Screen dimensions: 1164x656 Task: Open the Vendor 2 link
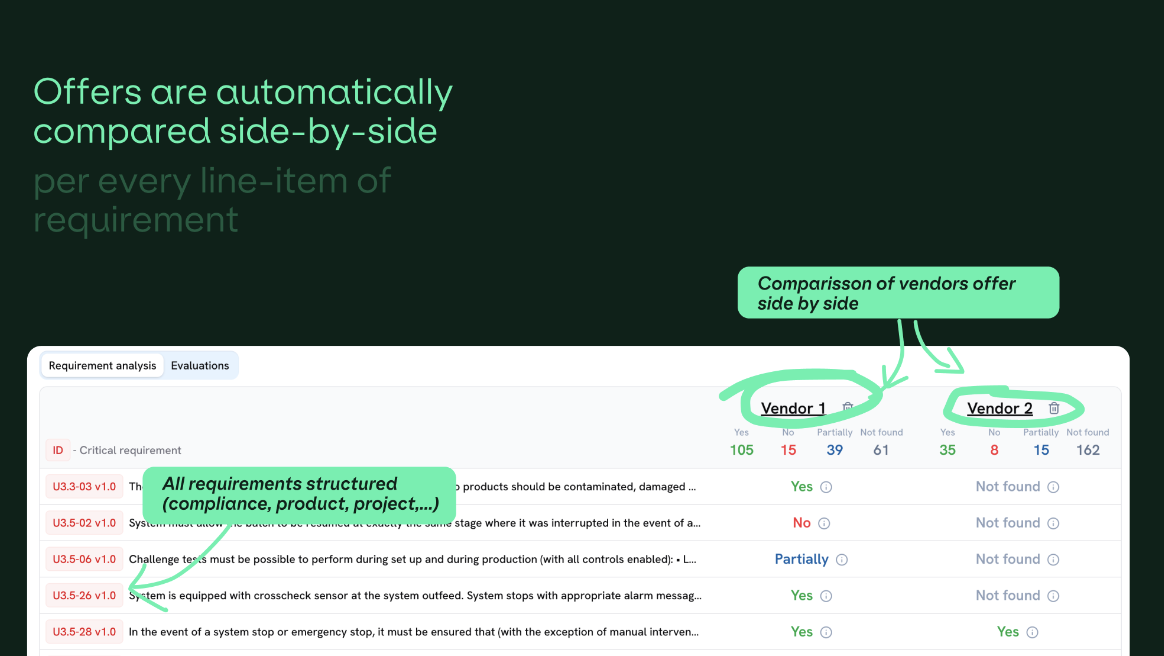1000,408
